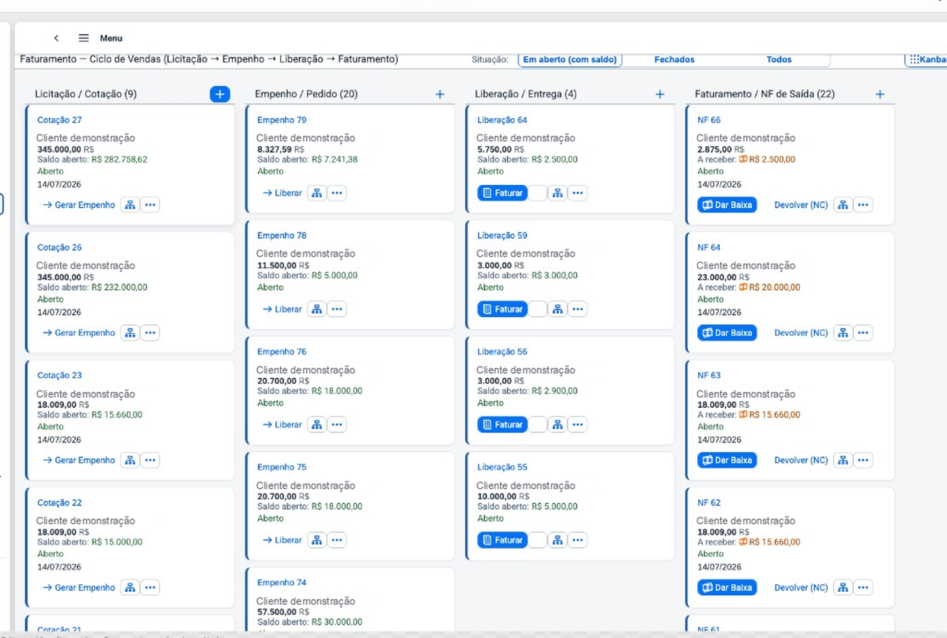
Task: Click Gerar Empenho on Cotação 27
Action: click(79, 205)
